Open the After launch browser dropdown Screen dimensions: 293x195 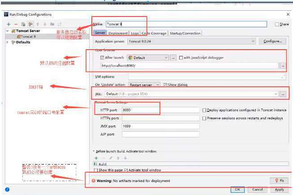click(x=148, y=58)
